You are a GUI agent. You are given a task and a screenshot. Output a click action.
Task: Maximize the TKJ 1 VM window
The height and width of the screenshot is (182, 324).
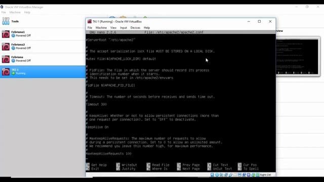click(x=259, y=21)
